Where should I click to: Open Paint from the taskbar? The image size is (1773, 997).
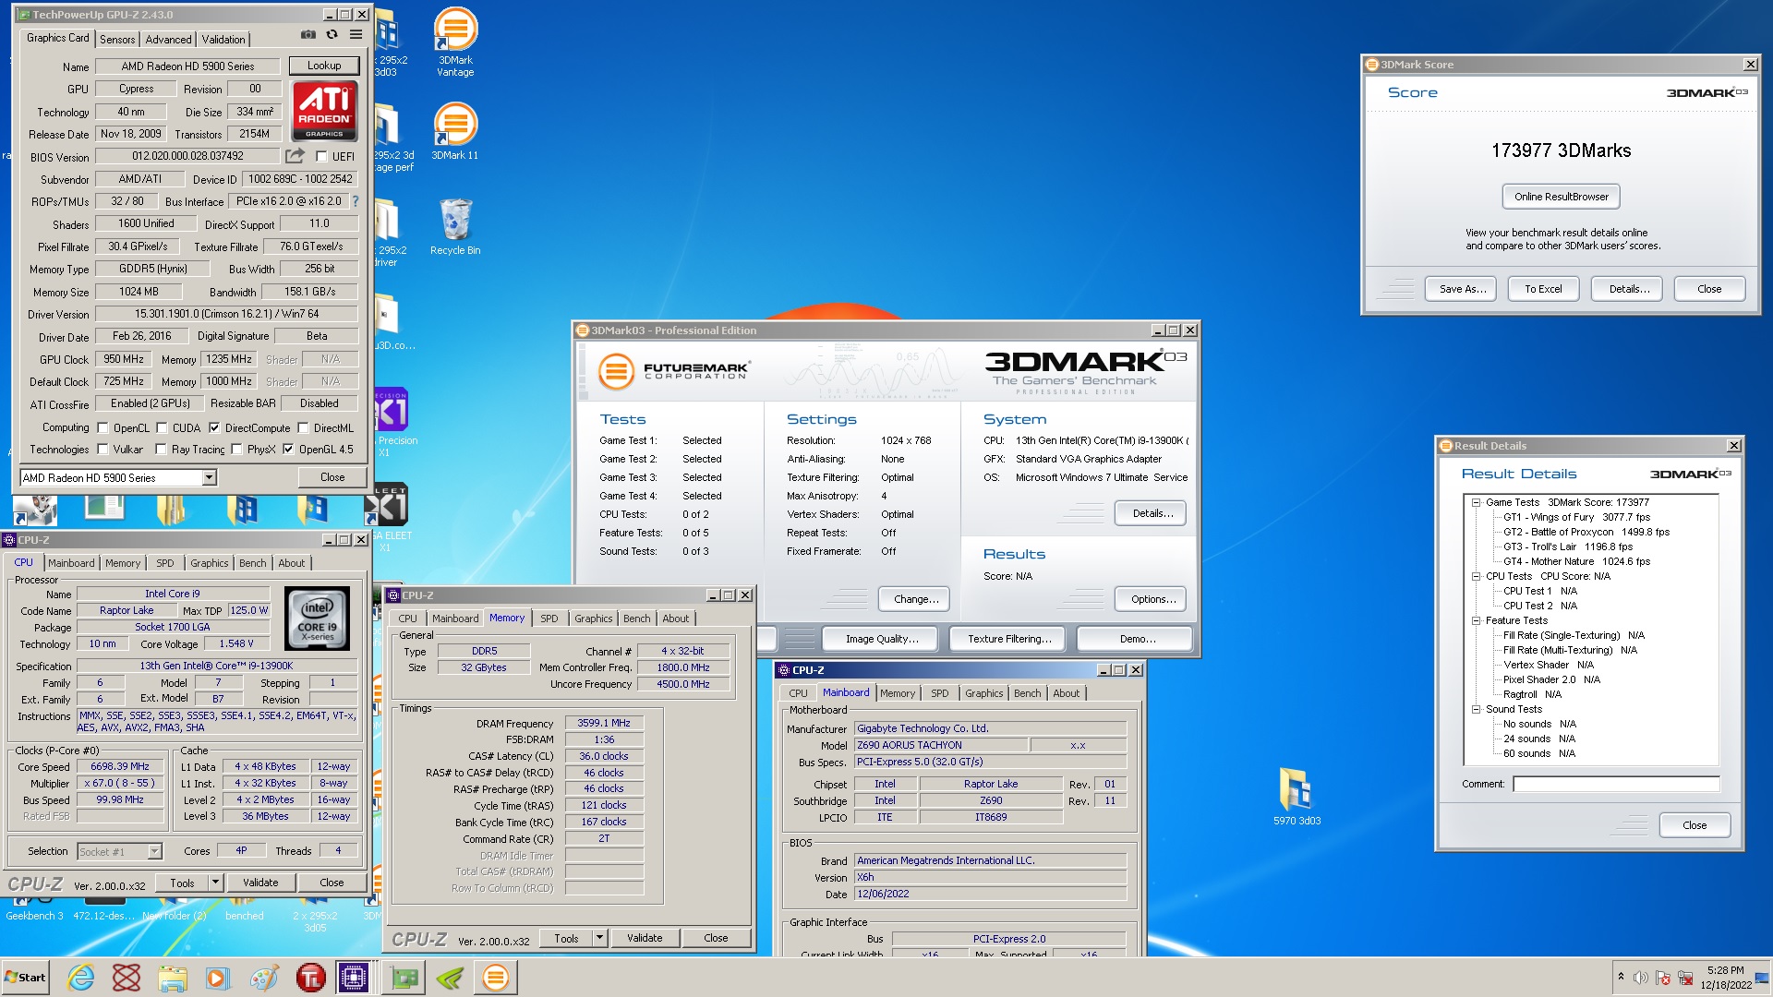(263, 978)
